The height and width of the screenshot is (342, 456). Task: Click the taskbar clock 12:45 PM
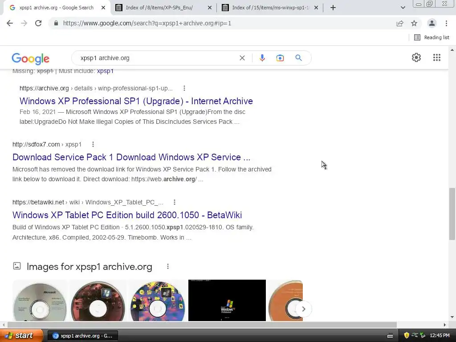[x=440, y=336]
